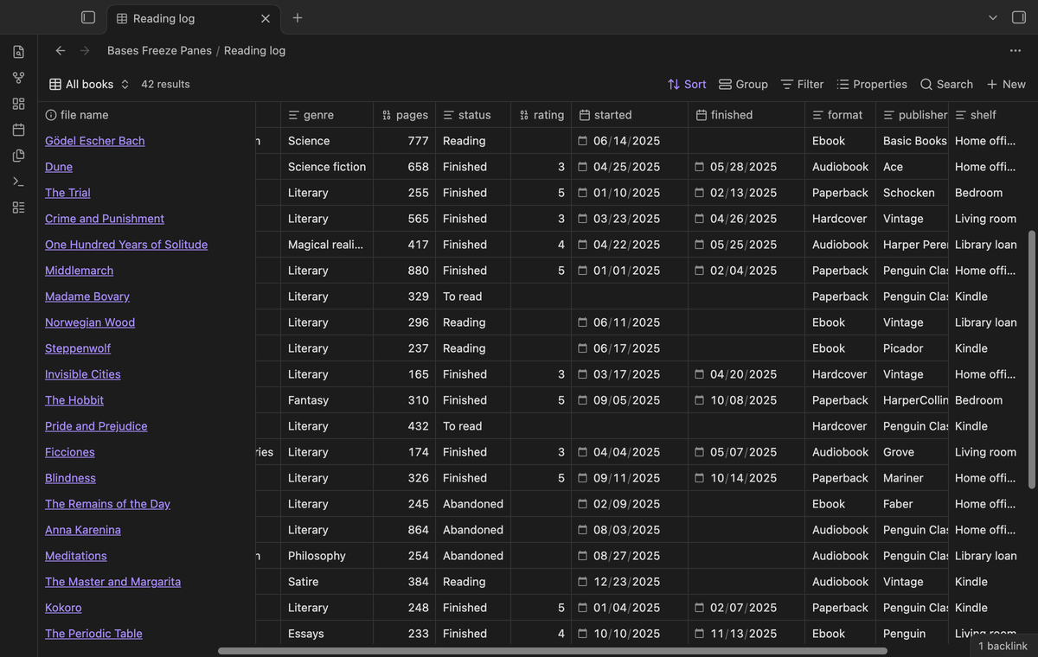Screen dimensions: 1038x657
Task: Toggle the left sidebar panel icon
Action: pyautogui.click(x=87, y=17)
